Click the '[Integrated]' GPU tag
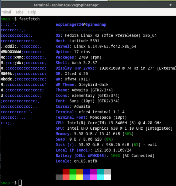Screen dimensions: 176x186 tap(159, 128)
